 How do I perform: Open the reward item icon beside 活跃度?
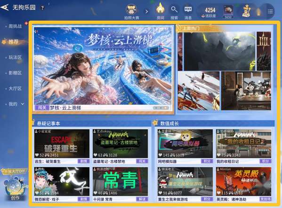click(x=228, y=12)
